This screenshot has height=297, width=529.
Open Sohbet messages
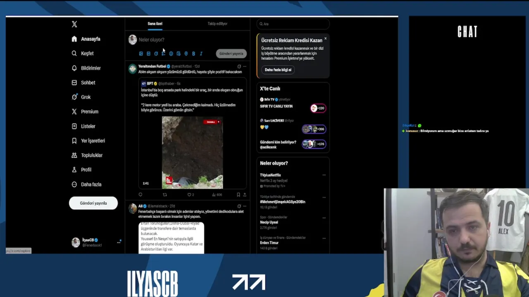click(x=83, y=82)
